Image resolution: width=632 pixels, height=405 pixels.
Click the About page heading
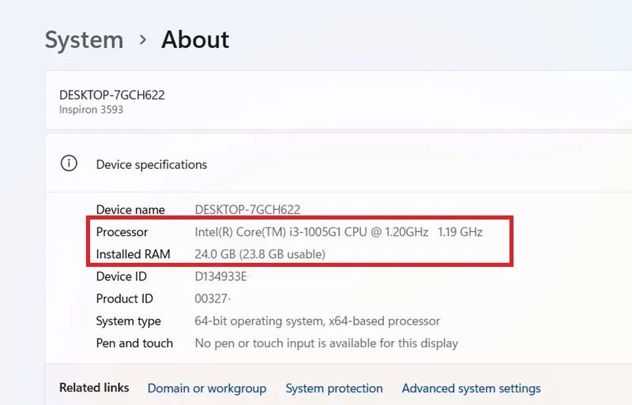pyautogui.click(x=195, y=39)
